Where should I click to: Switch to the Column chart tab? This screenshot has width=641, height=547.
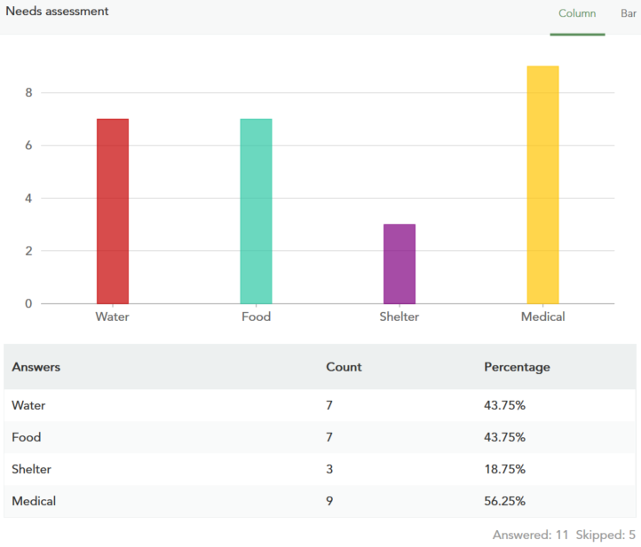(576, 13)
